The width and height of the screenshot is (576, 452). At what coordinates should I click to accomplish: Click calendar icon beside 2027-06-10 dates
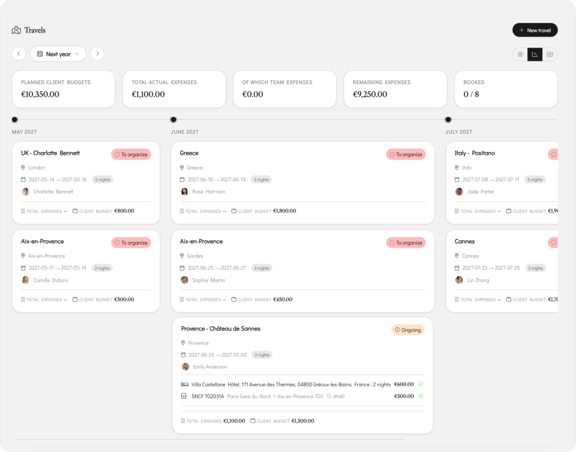pyautogui.click(x=182, y=180)
